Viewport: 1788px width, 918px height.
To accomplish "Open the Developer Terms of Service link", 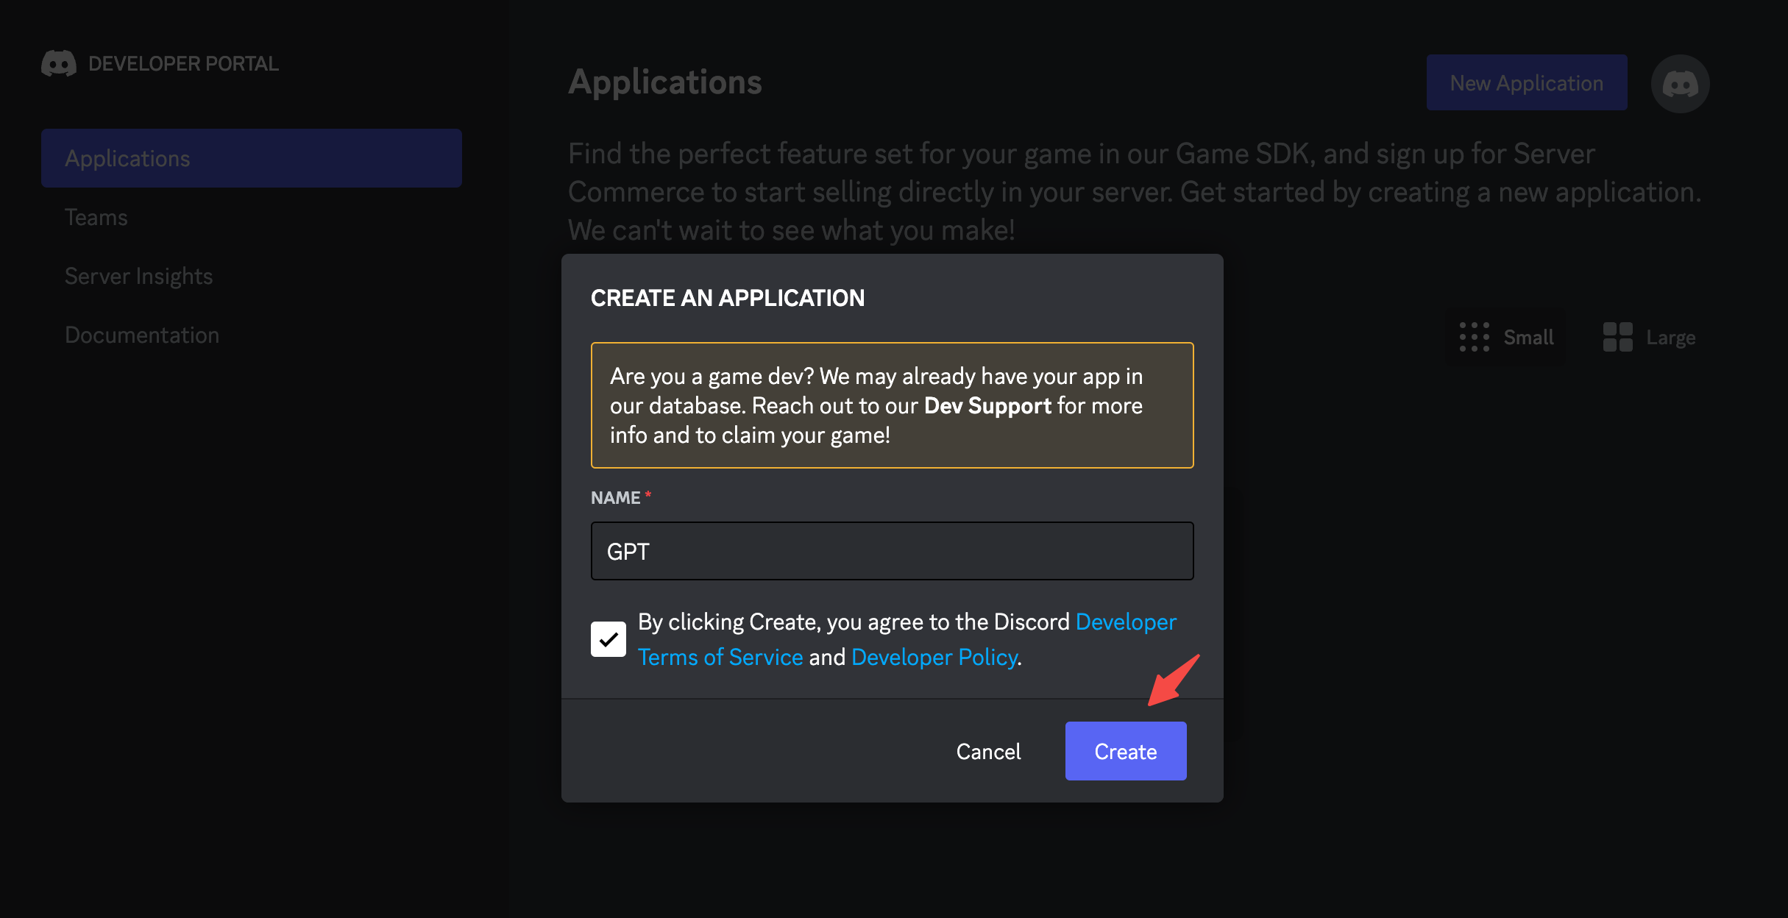I will pyautogui.click(x=720, y=657).
